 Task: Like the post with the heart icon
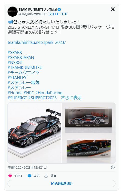coord(10,176)
